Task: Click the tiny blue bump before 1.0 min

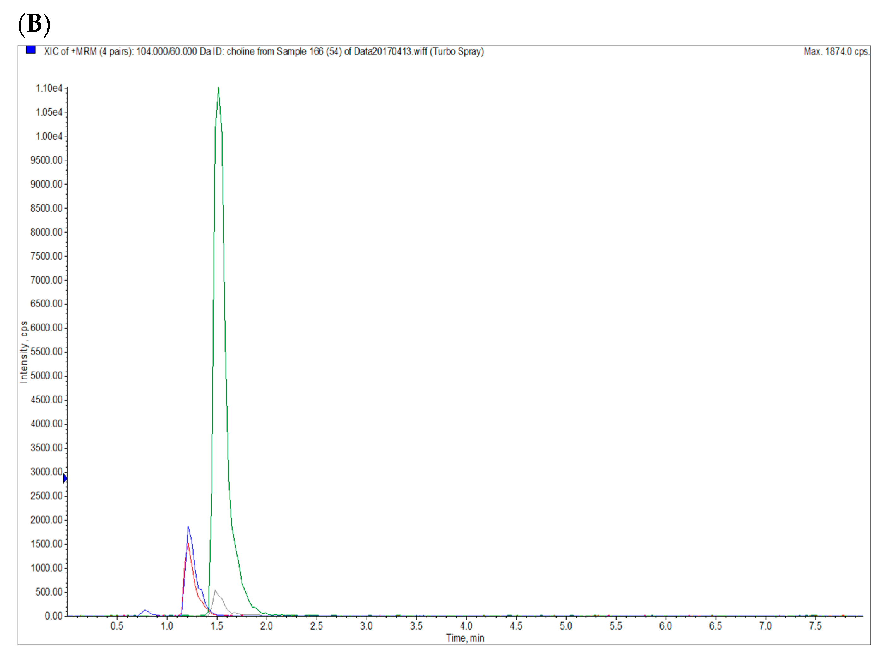Action: pos(145,610)
